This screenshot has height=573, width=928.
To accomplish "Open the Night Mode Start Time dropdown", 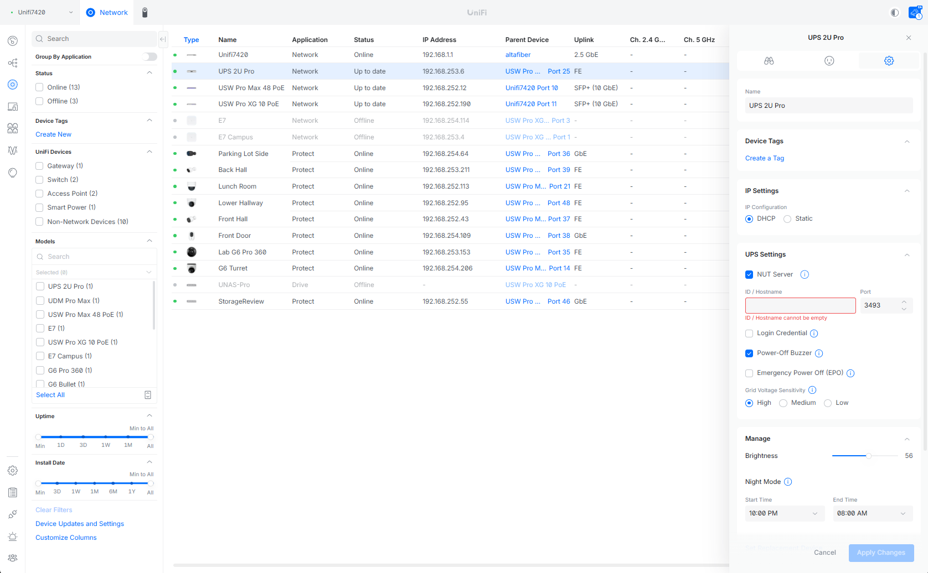I will click(x=785, y=513).
